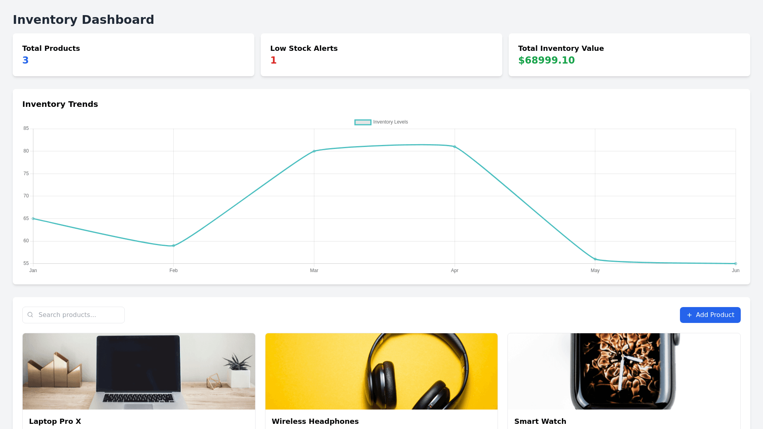The height and width of the screenshot is (429, 763).
Task: Click the Total Products stat card
Action: 134,54
